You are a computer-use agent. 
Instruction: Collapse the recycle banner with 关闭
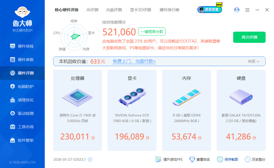point(254,61)
